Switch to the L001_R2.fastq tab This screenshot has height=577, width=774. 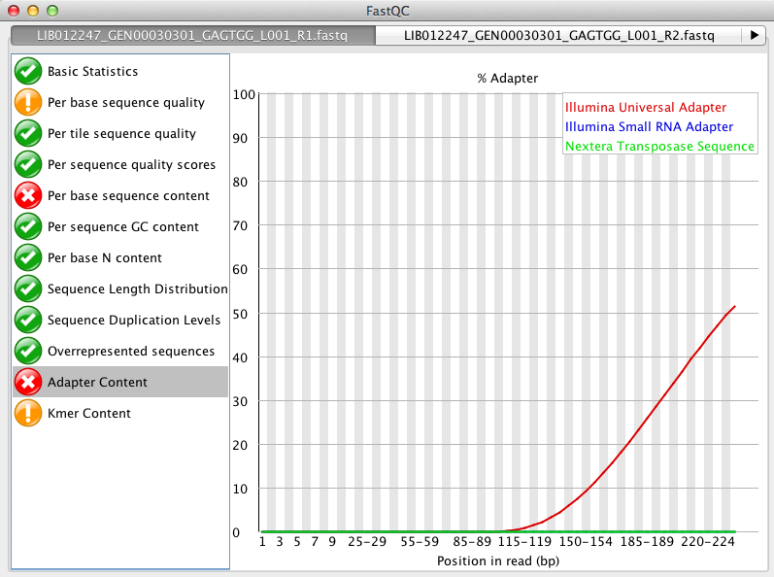click(x=558, y=36)
